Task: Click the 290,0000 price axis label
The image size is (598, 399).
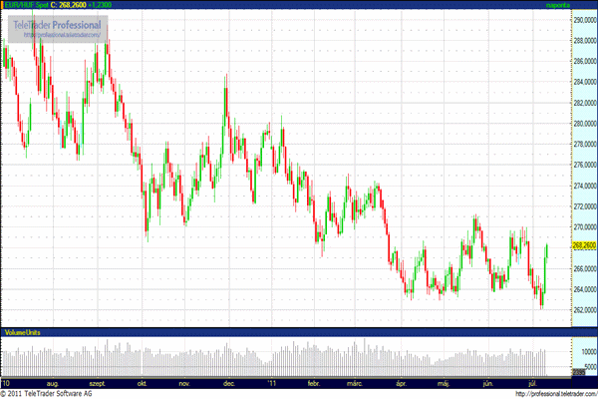Action: pyautogui.click(x=583, y=19)
